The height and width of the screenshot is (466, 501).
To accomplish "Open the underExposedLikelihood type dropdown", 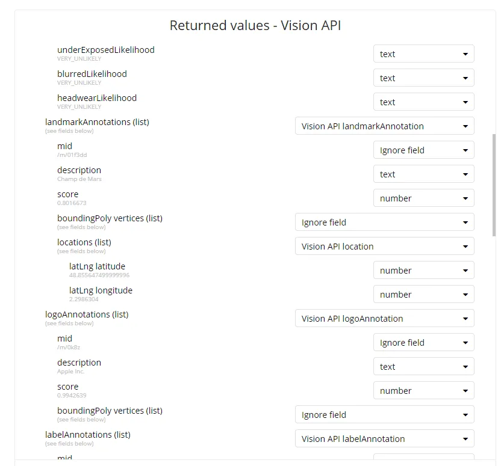I will [423, 54].
